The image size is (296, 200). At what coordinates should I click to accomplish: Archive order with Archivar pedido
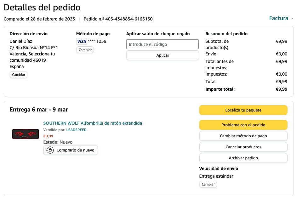(x=243, y=158)
